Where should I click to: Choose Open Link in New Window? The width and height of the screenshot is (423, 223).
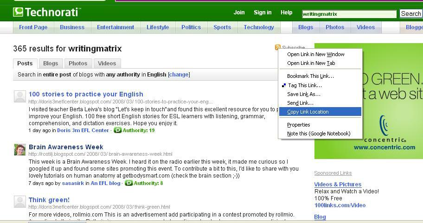click(x=320, y=54)
